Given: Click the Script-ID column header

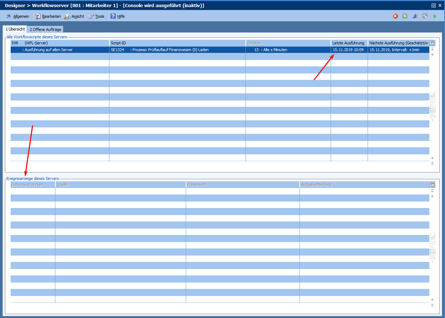Looking at the screenshot, I should tap(177, 43).
